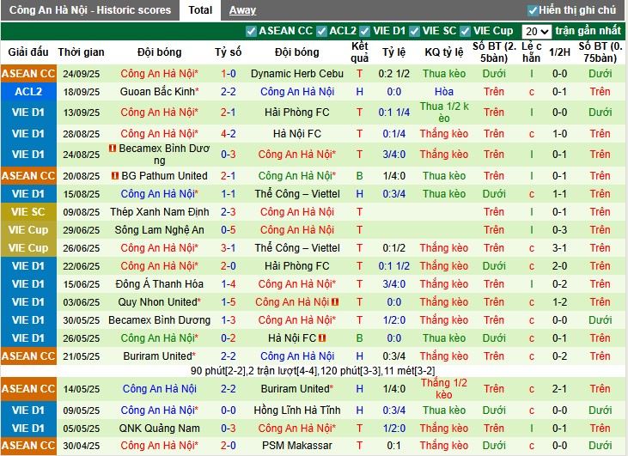Viewport: 628px width, 456px height.
Task: Open the 1-5 score against Quy Nhon United
Action: pyautogui.click(x=229, y=302)
